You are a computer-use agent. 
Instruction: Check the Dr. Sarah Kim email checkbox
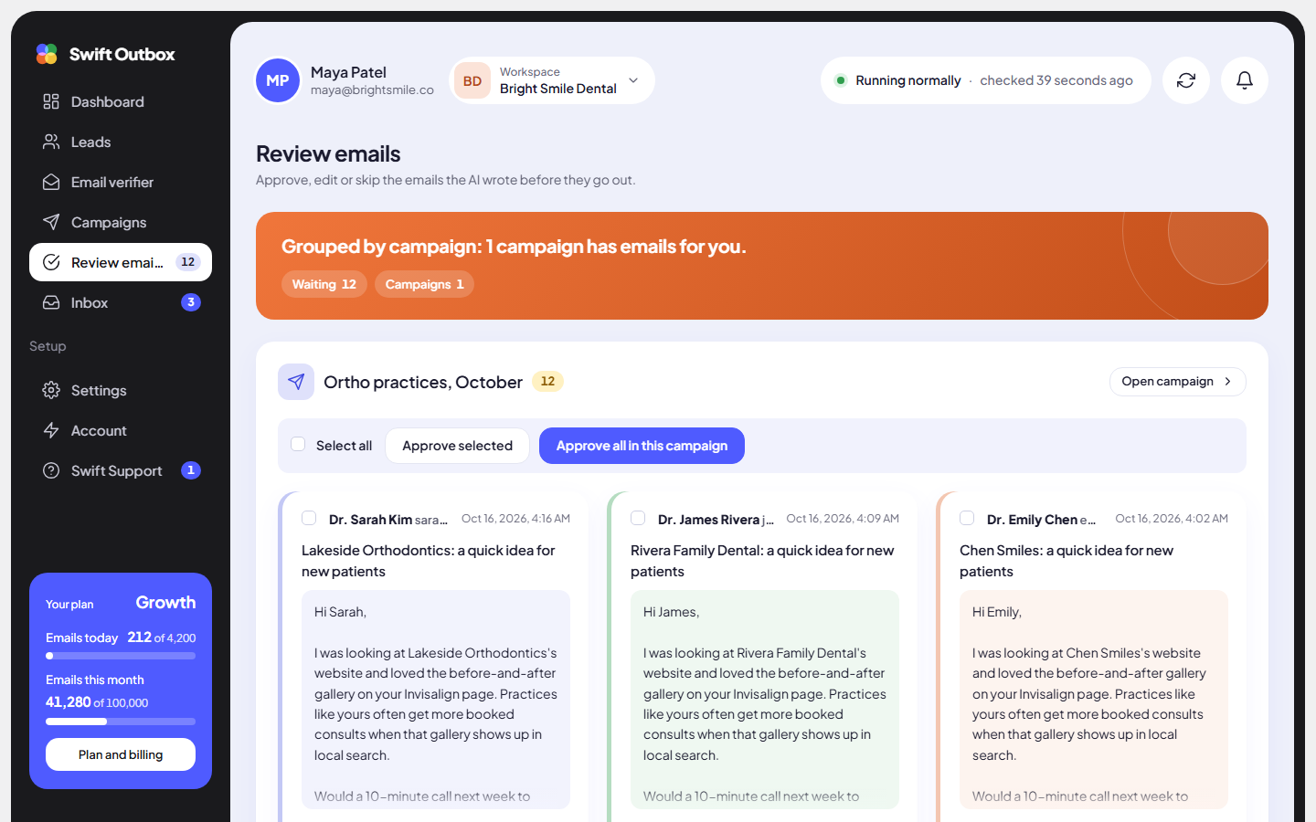coord(309,518)
